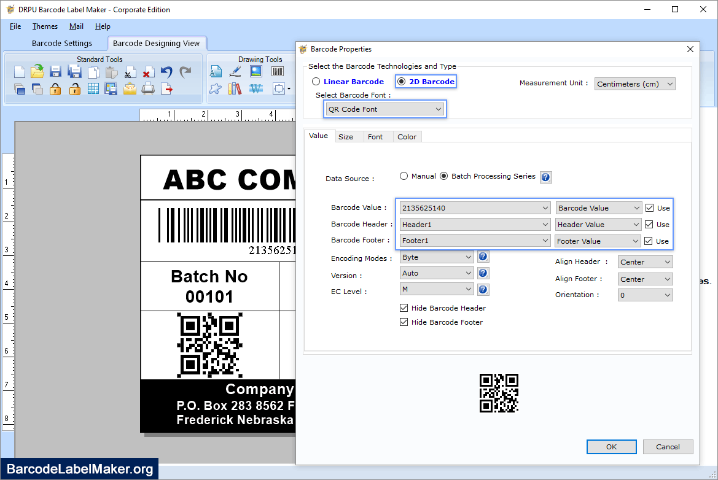Viewport: 718px width, 480px height.
Task: Click the New document icon
Action: click(x=19, y=72)
